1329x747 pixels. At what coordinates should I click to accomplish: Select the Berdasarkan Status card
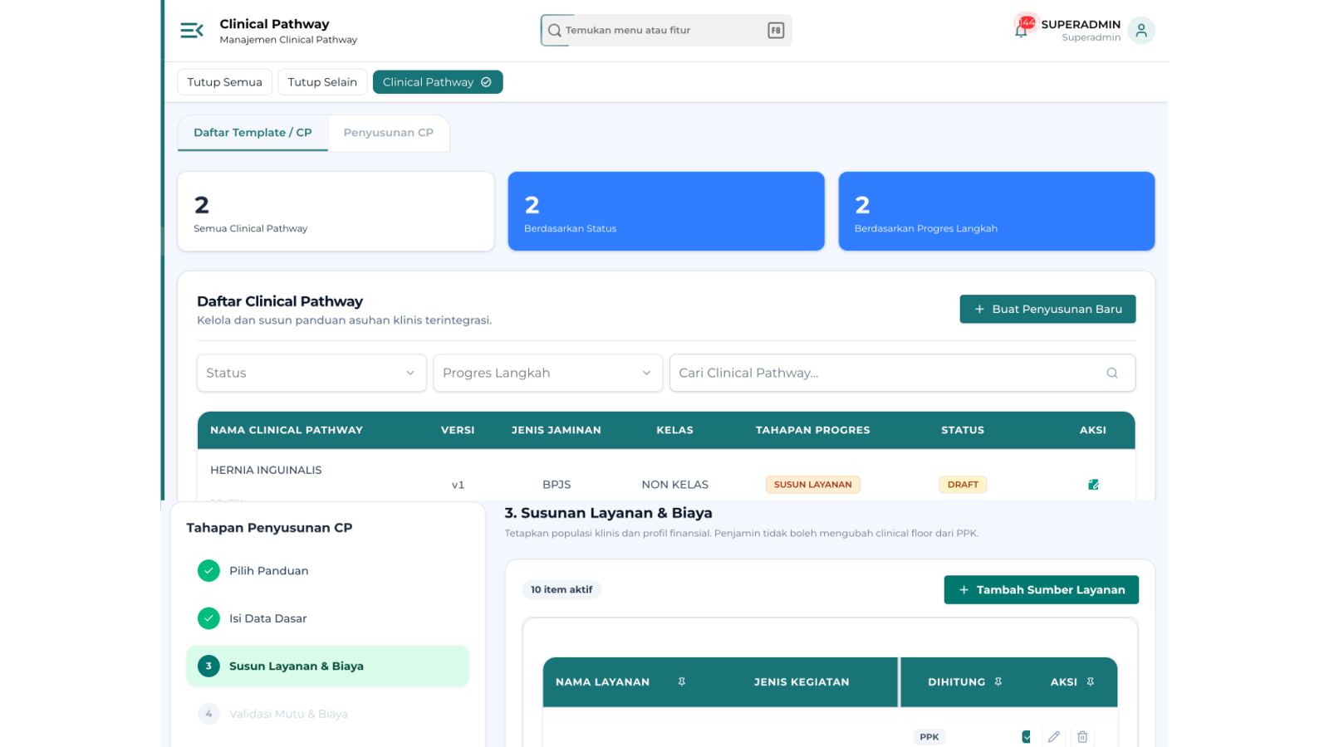click(666, 211)
